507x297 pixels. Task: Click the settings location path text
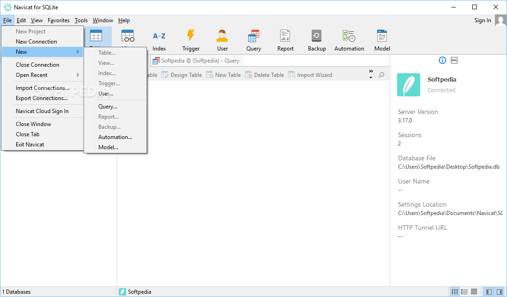[450, 213]
